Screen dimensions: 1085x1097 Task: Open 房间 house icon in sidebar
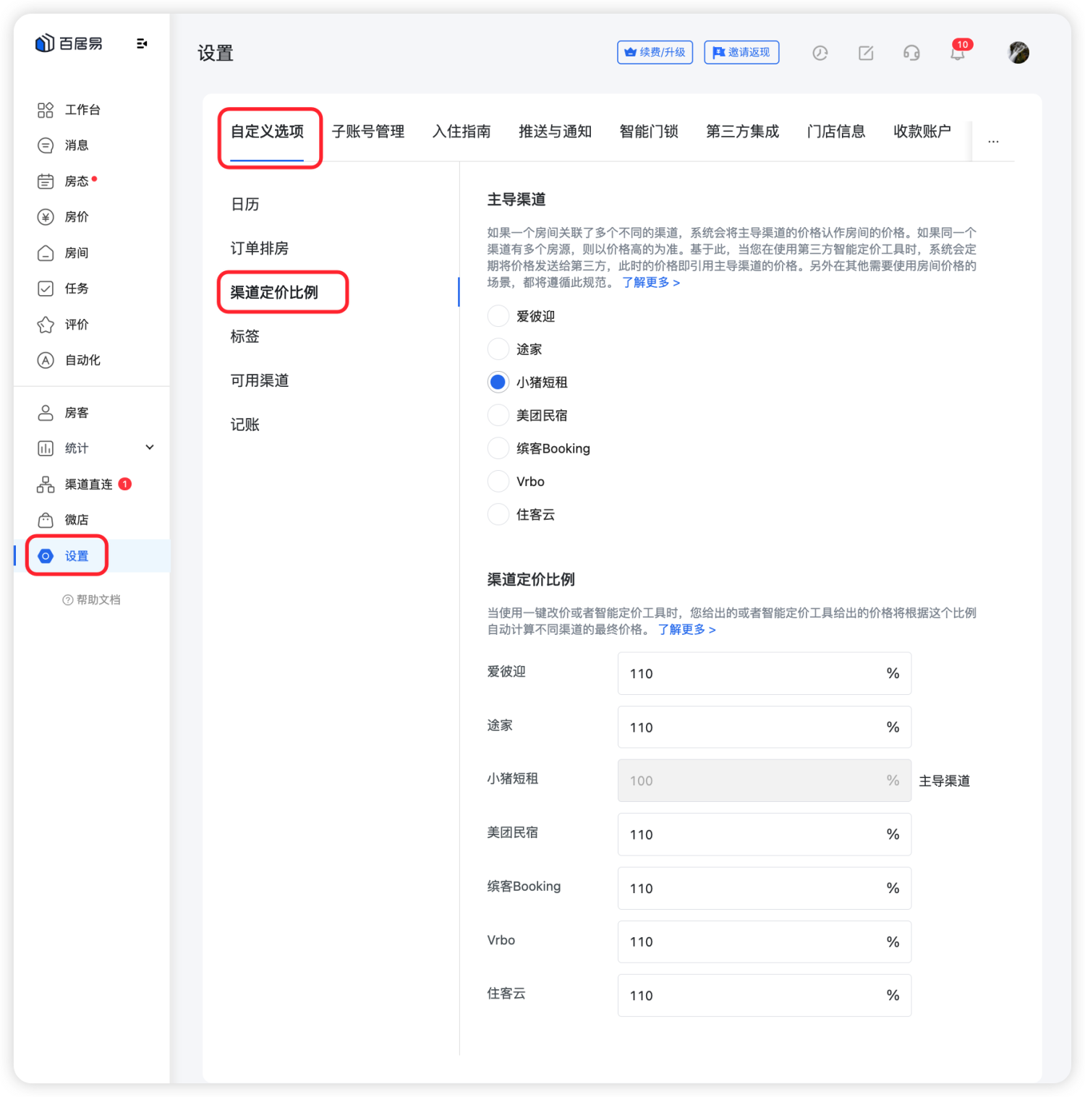pos(46,253)
